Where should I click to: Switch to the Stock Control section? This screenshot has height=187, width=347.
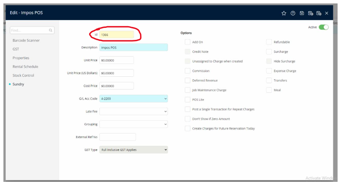(x=24, y=75)
